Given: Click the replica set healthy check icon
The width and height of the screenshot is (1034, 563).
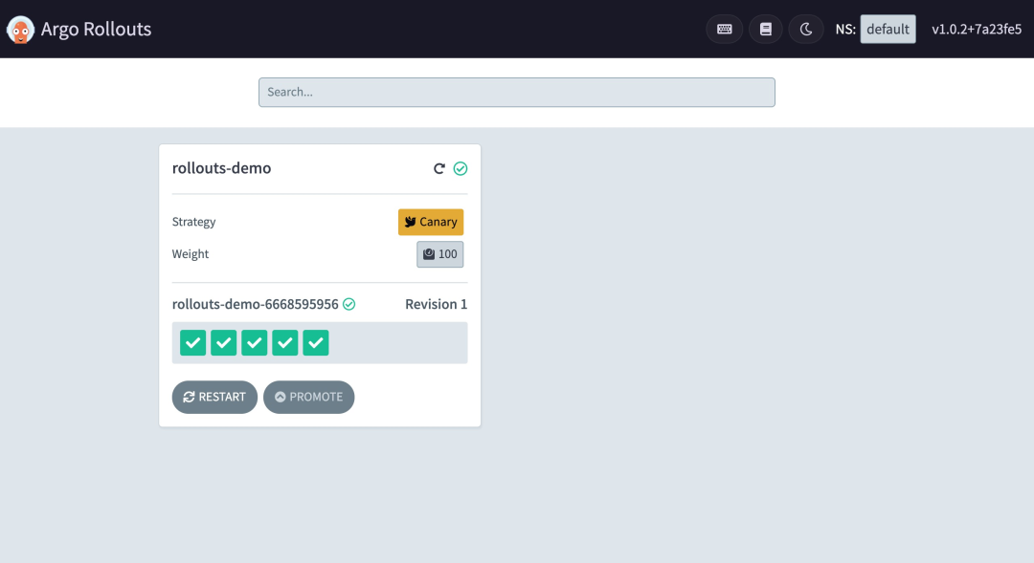Looking at the screenshot, I should (x=348, y=304).
